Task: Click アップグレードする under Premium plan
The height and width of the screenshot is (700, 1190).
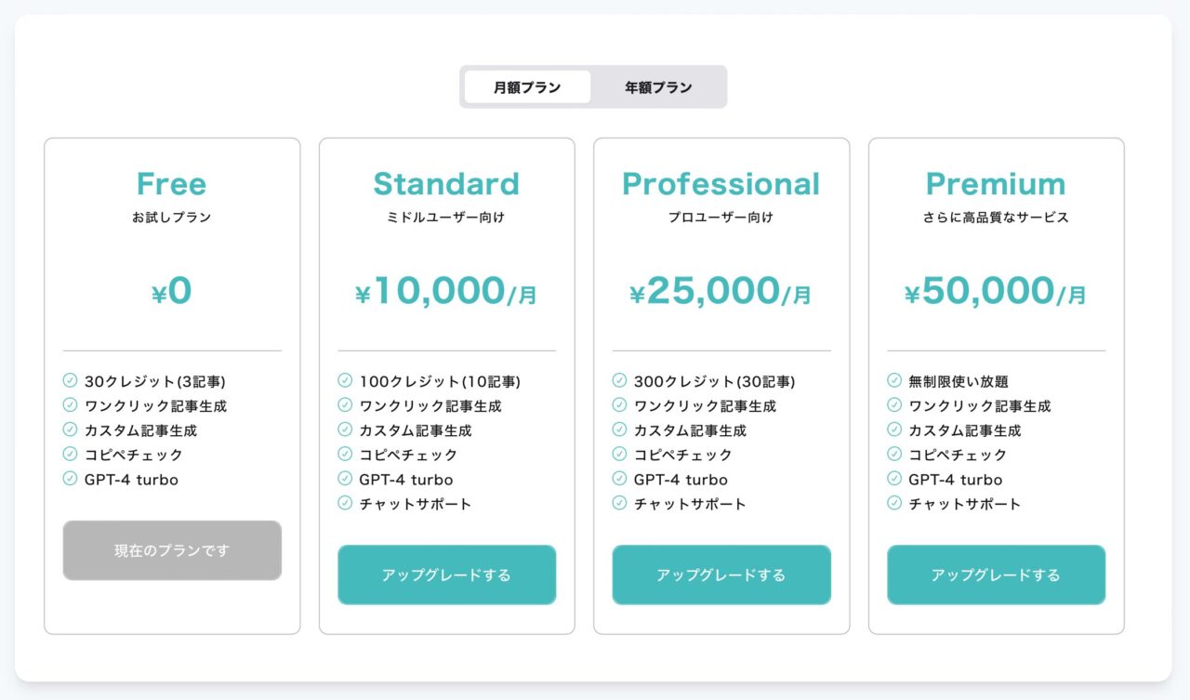Action: [996, 575]
